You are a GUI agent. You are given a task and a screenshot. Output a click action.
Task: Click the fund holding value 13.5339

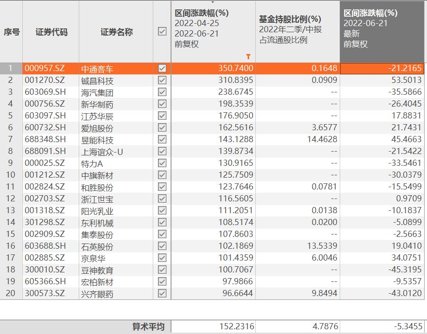pos(322,246)
